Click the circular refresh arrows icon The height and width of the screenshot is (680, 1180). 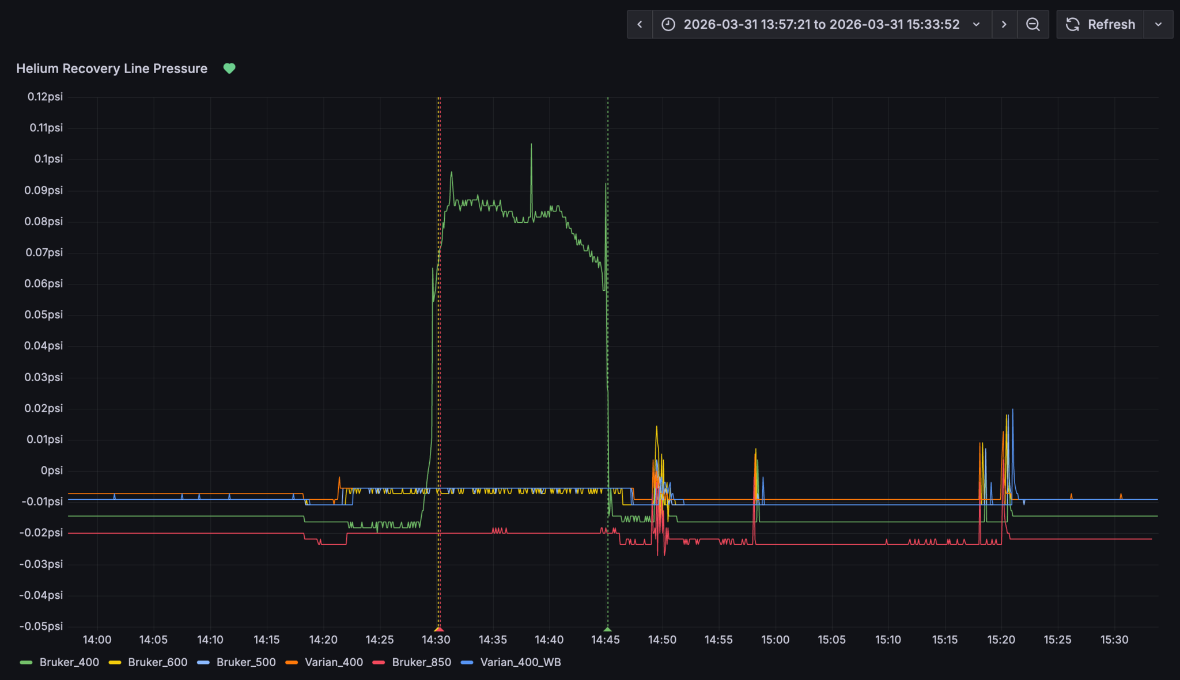coord(1072,24)
